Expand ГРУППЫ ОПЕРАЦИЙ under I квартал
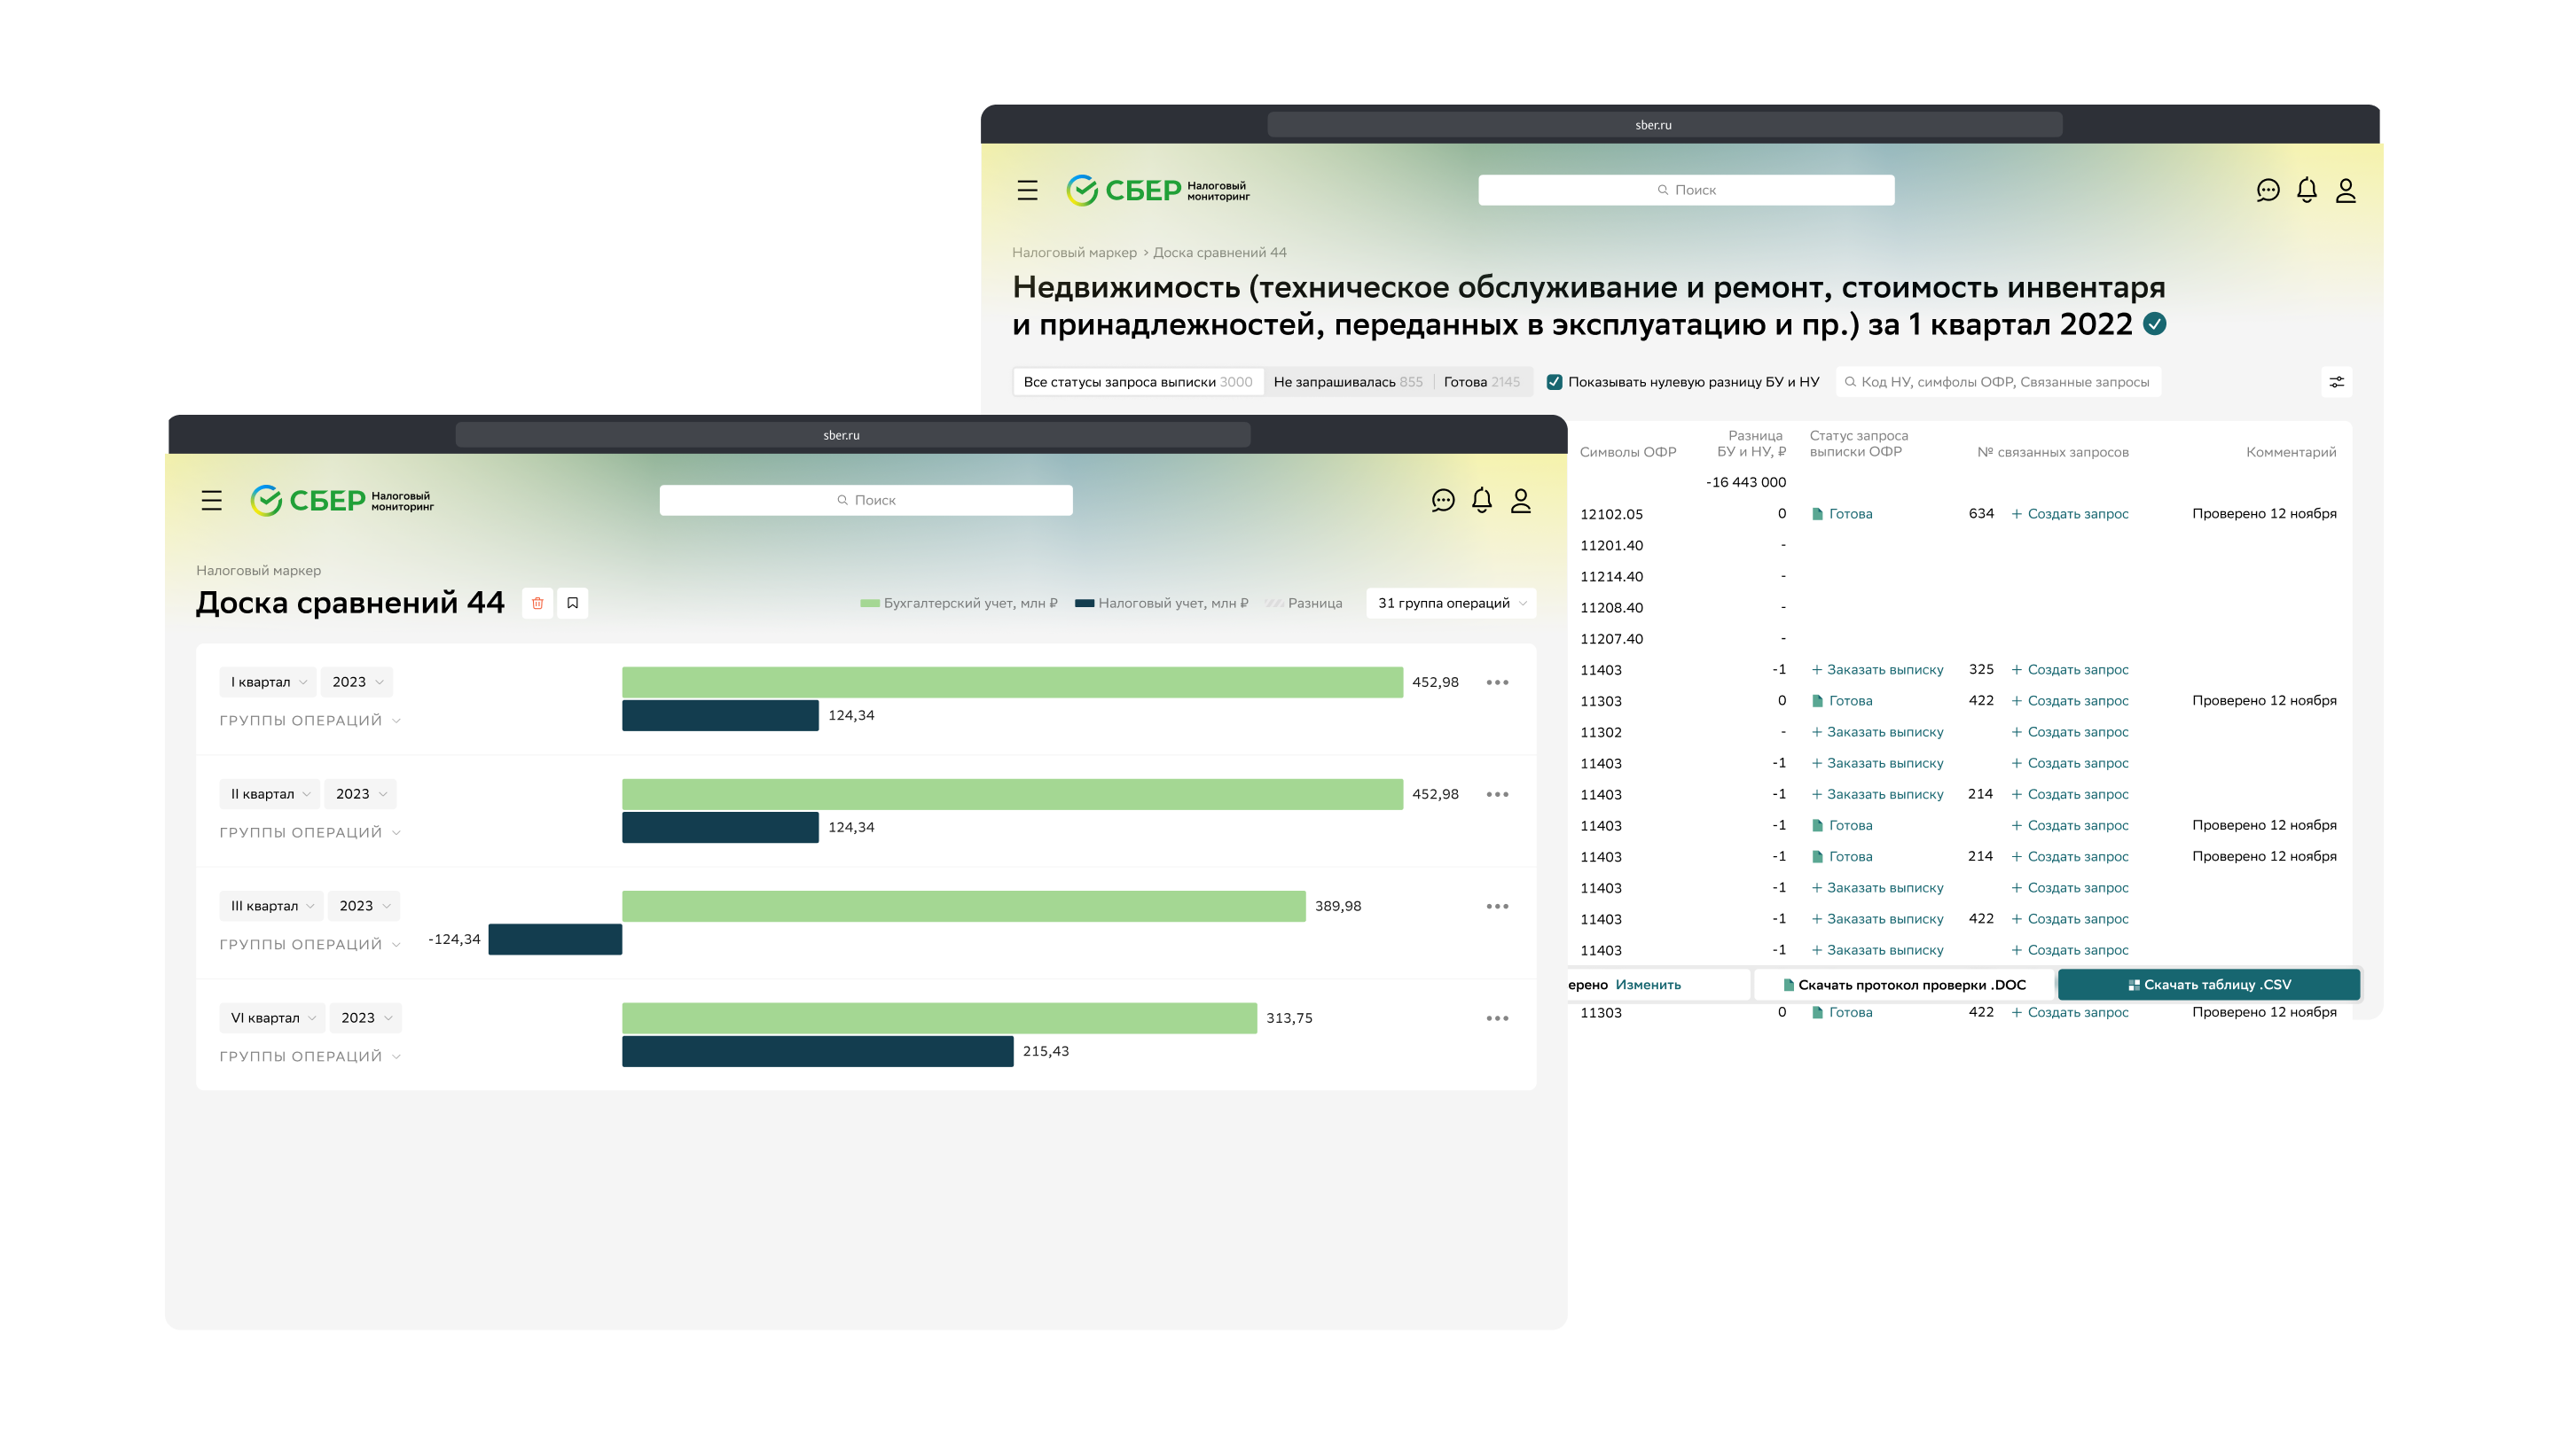This screenshot has height=1450, width=2554. [x=309, y=721]
